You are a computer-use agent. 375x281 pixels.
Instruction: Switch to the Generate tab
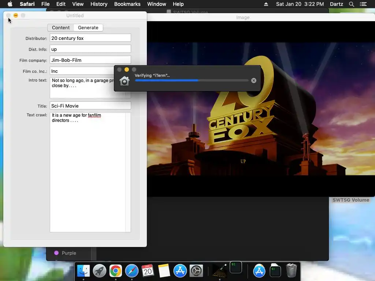pos(88,27)
